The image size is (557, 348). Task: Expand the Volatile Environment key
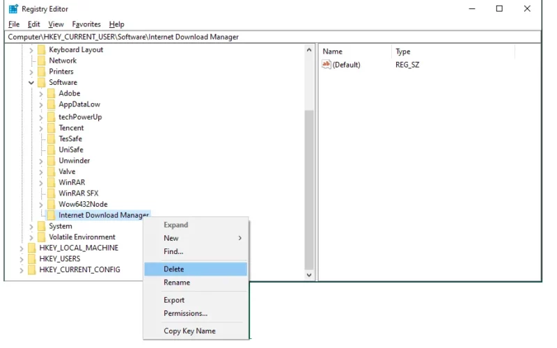31,237
